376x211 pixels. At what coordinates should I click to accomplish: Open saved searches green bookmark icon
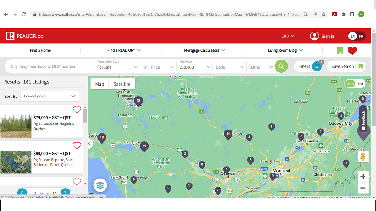340,50
